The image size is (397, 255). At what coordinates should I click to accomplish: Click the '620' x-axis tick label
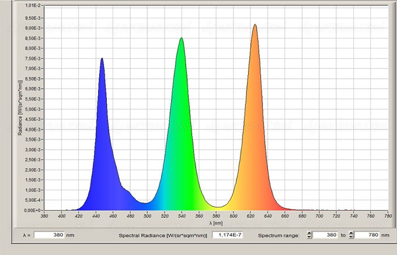[x=250, y=216]
